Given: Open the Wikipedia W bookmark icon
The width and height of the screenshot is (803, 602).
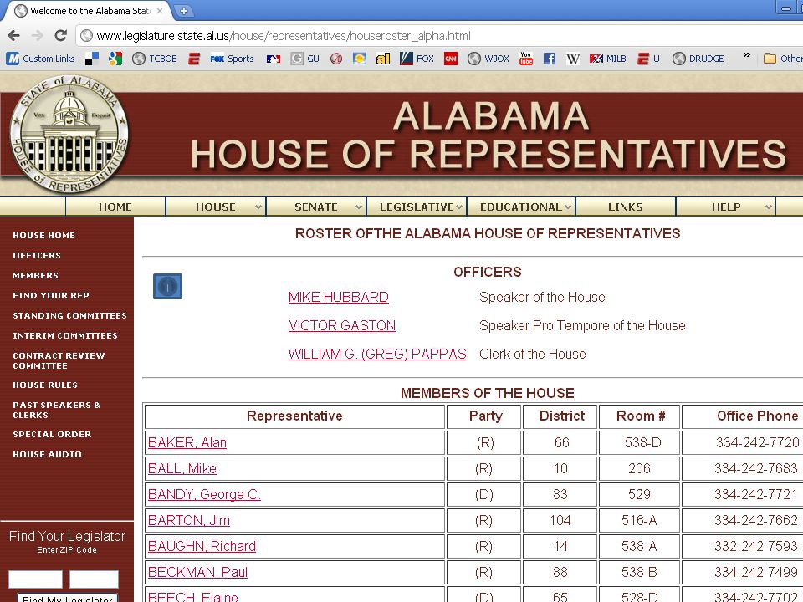Looking at the screenshot, I should pos(573,59).
